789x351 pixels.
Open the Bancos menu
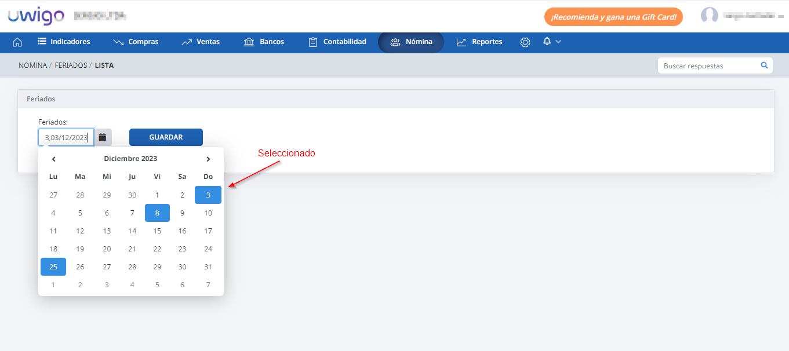[264, 42]
